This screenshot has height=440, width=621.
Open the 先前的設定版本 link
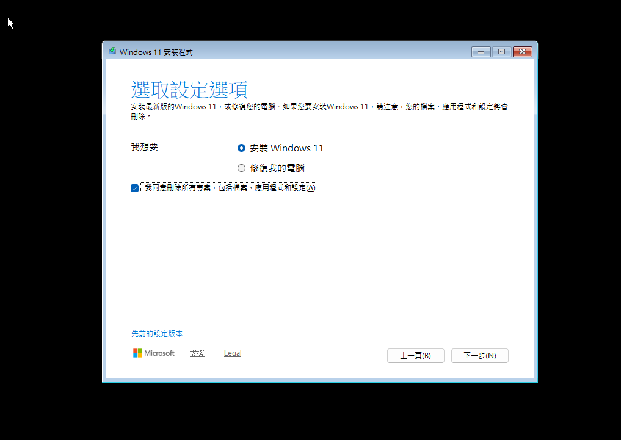tap(158, 333)
